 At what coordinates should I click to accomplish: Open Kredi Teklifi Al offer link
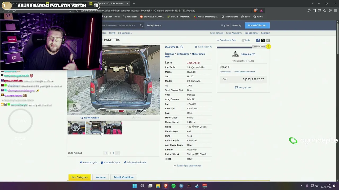pyautogui.click(x=203, y=47)
